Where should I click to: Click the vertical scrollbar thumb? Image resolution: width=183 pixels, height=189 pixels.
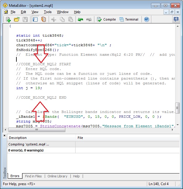[177, 108]
